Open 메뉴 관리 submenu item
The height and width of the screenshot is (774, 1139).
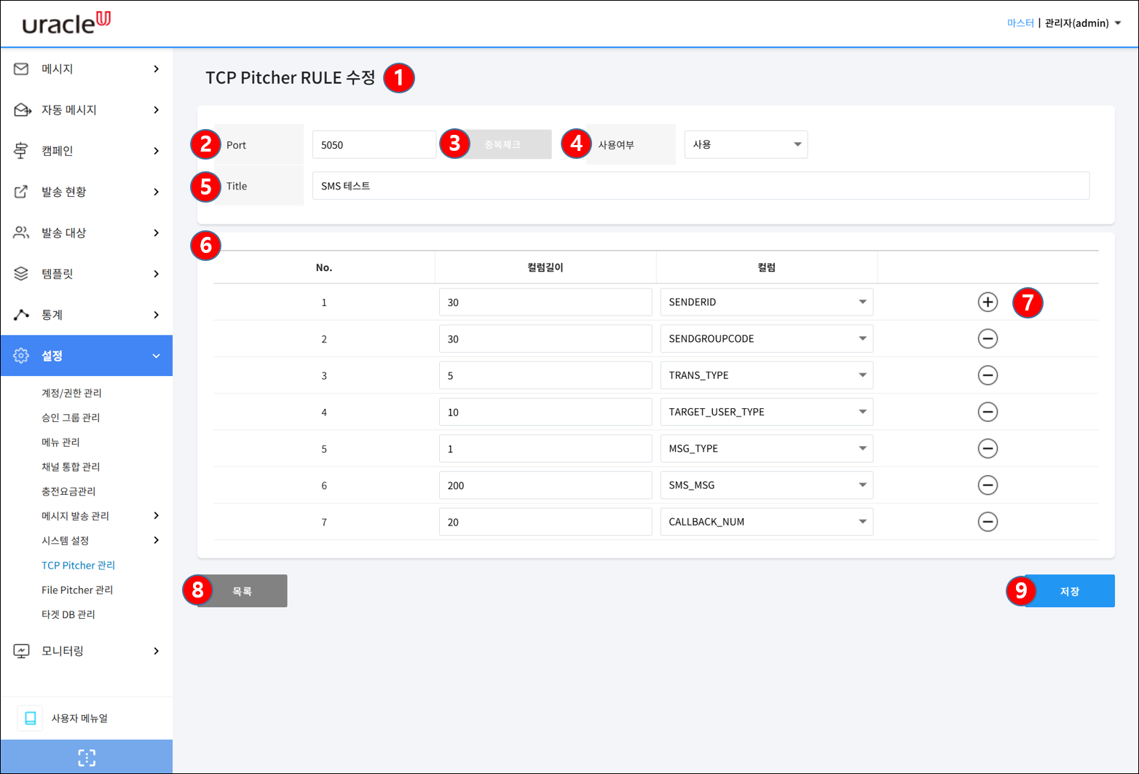tap(60, 442)
